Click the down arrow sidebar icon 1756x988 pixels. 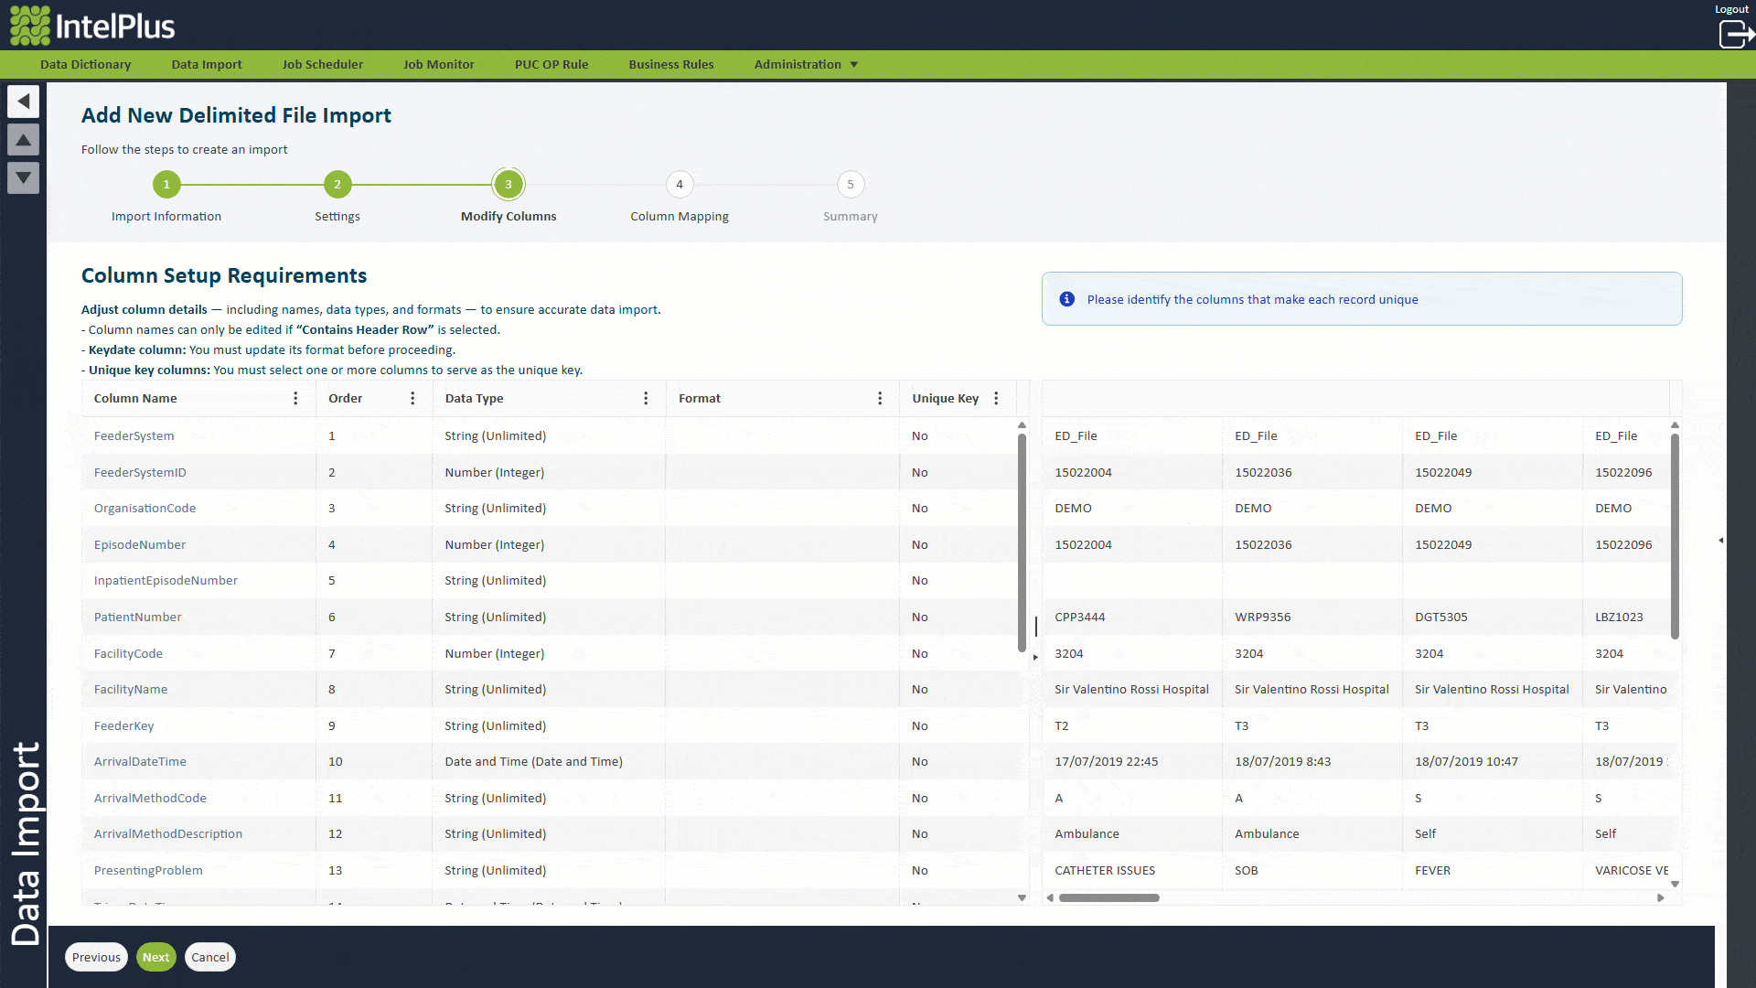point(24,177)
